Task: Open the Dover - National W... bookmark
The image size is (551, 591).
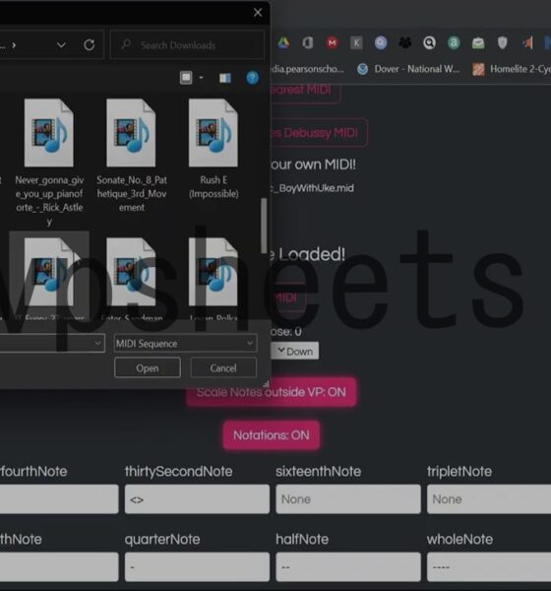Action: click(x=408, y=69)
